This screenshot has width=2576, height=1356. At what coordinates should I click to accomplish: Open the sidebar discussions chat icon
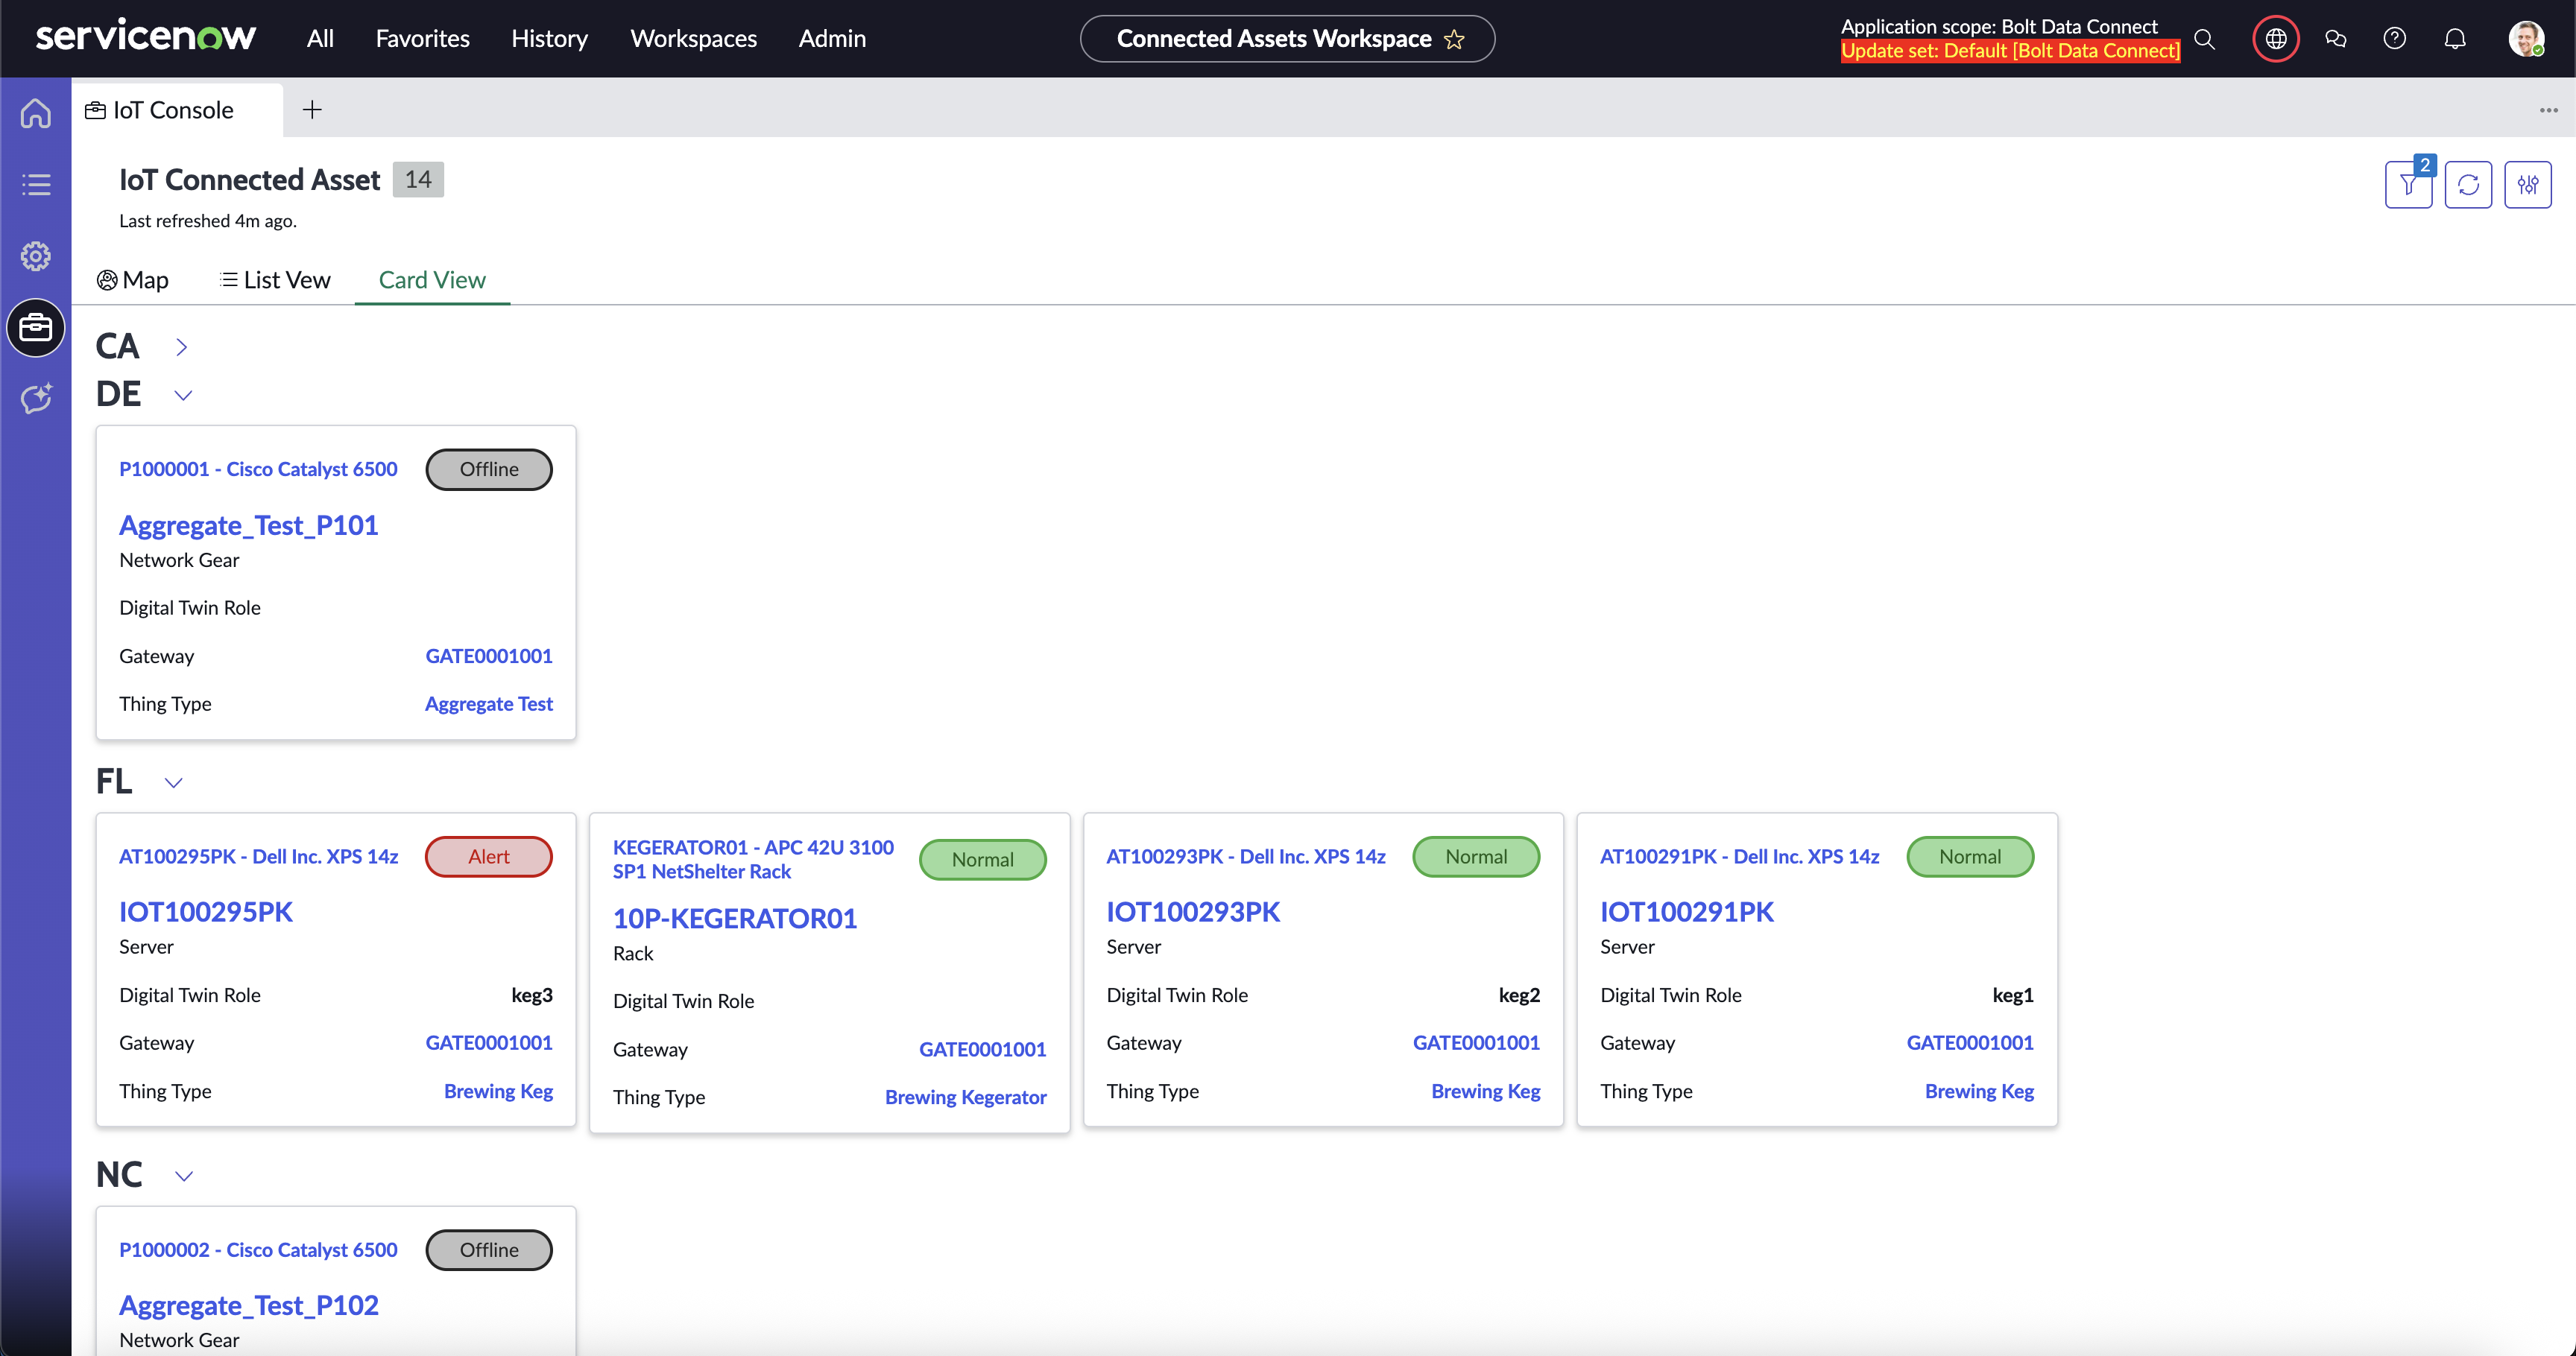coord(2336,39)
